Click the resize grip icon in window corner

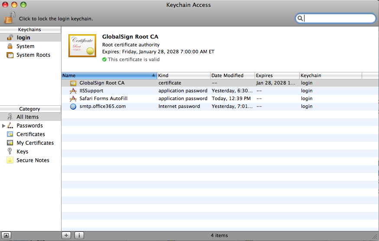pyautogui.click(x=375, y=237)
